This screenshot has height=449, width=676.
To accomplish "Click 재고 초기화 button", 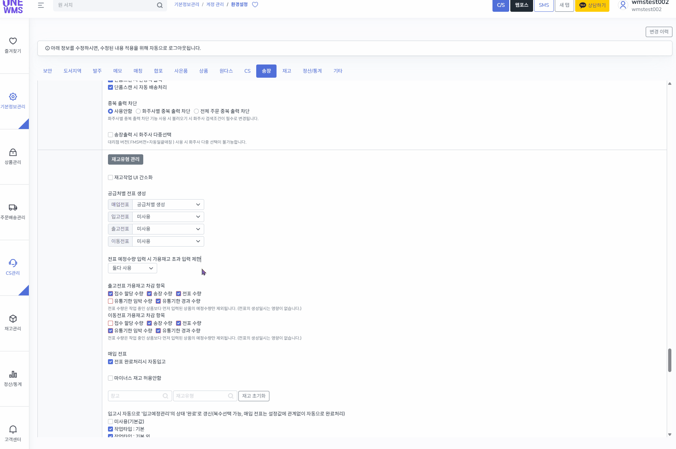I will [x=254, y=396].
